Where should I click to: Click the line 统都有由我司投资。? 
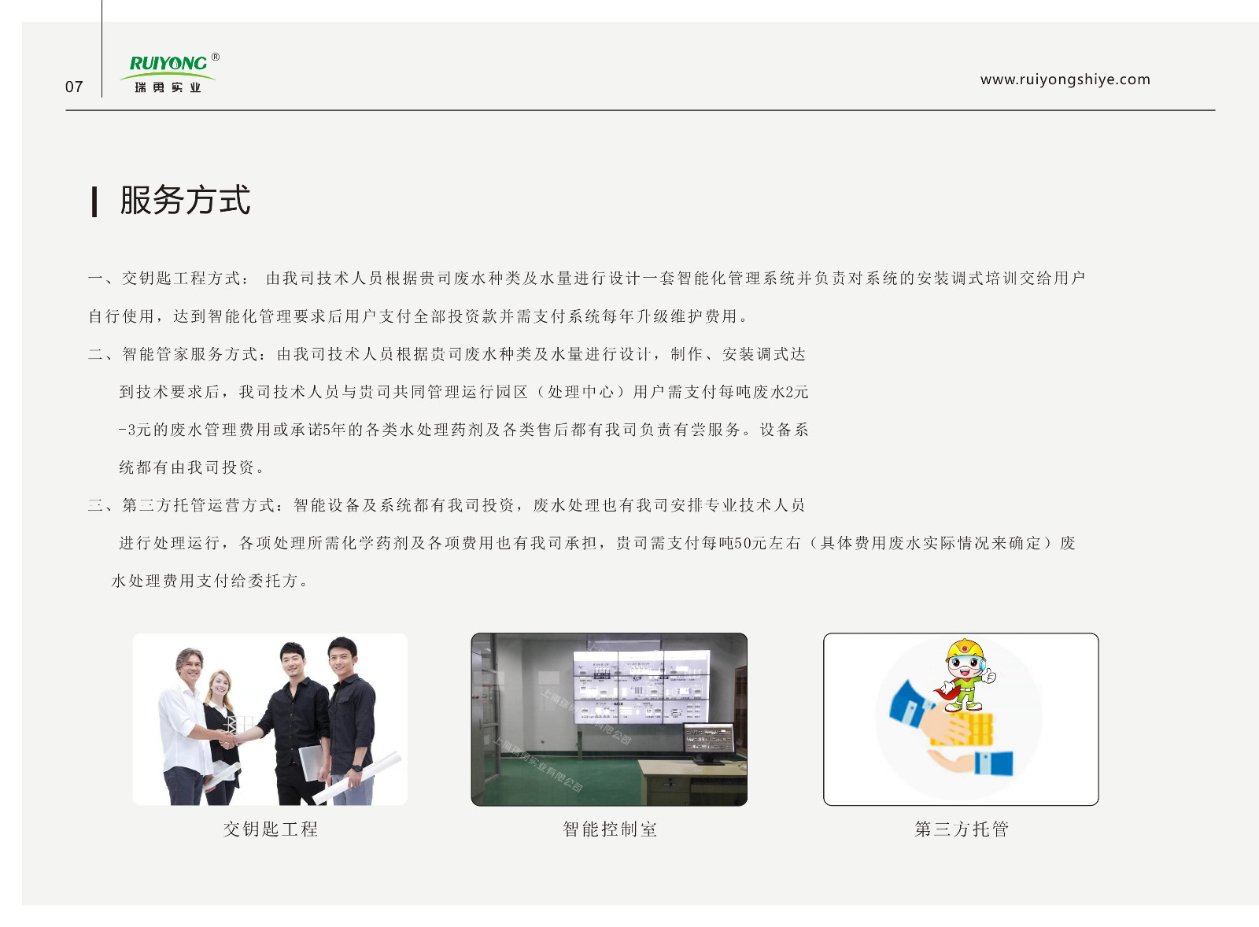193,467
